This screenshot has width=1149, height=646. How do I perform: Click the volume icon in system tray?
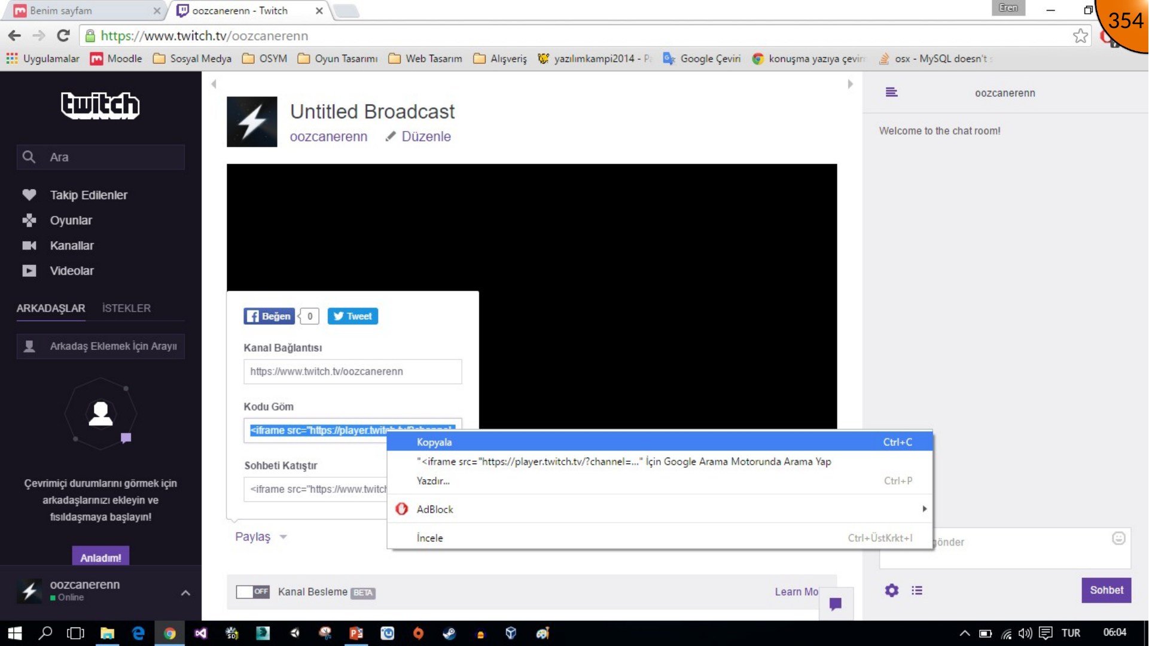pyautogui.click(x=1025, y=633)
